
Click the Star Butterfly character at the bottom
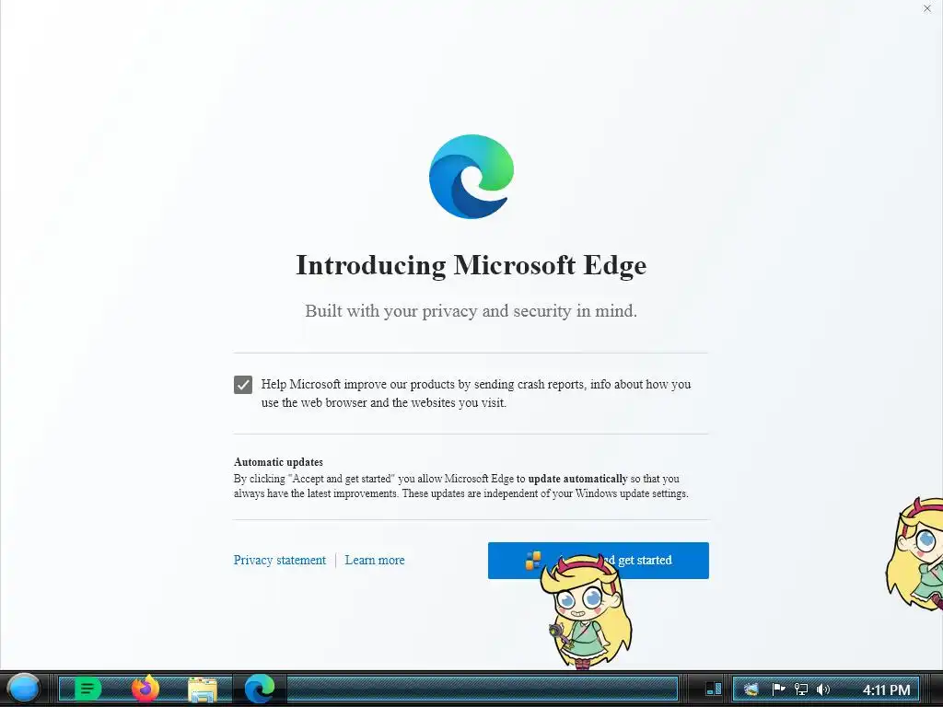587,612
